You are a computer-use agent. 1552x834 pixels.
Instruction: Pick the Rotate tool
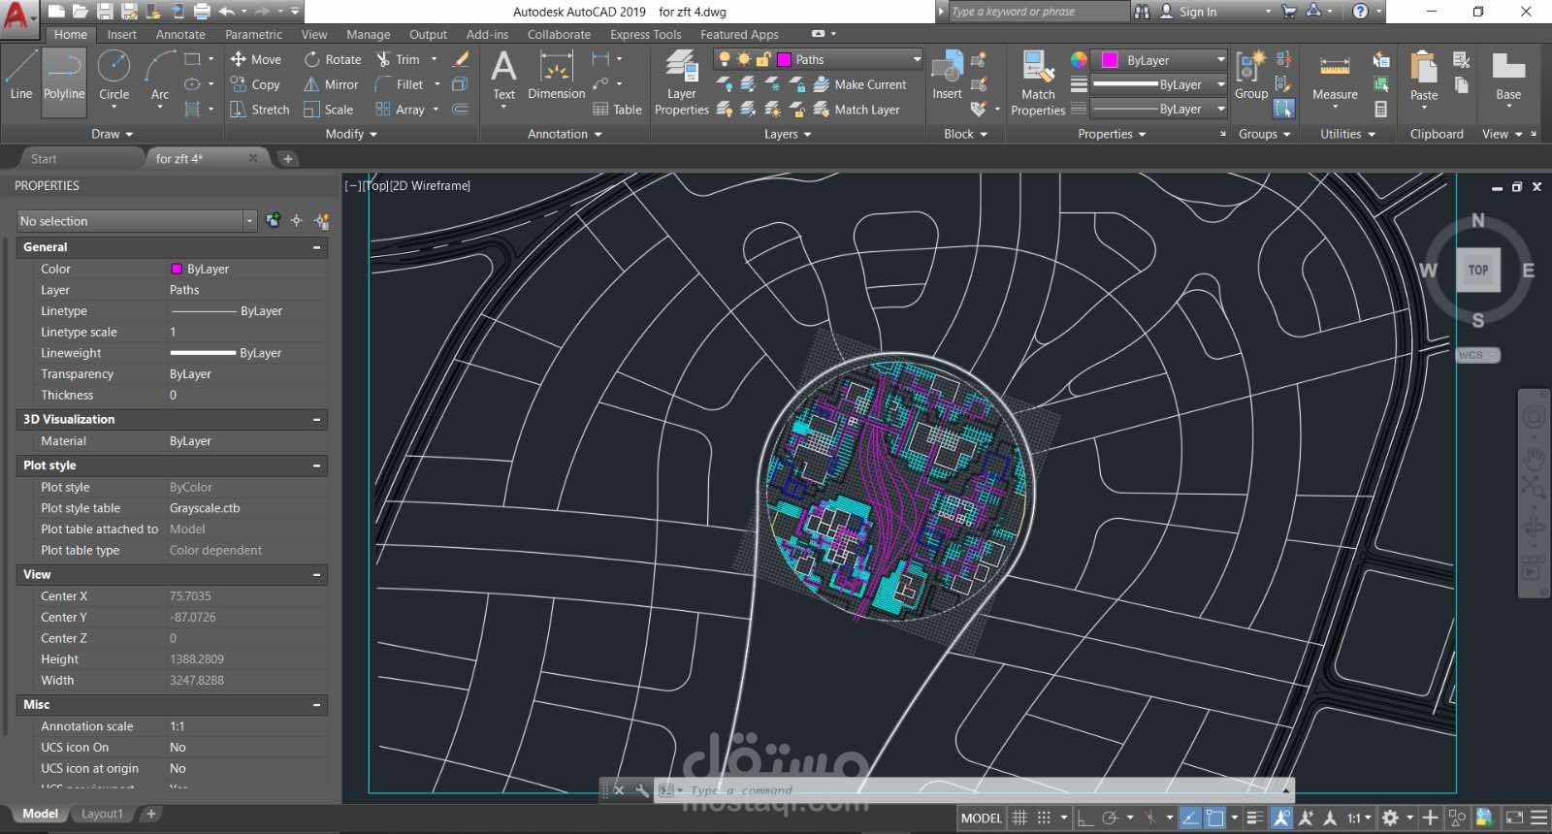[333, 59]
